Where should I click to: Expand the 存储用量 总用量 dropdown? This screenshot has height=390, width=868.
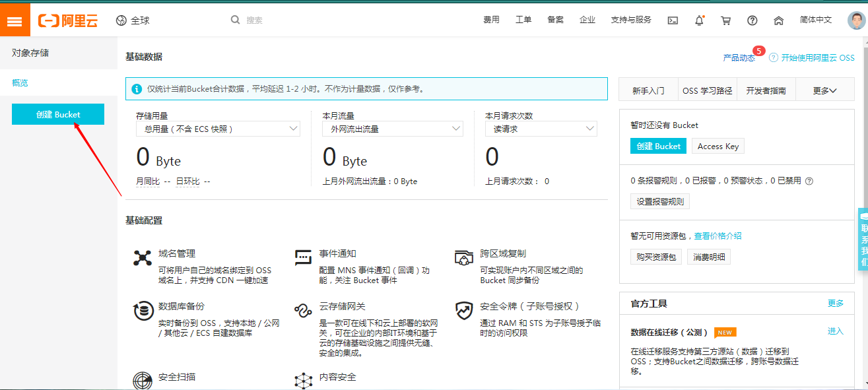point(218,129)
